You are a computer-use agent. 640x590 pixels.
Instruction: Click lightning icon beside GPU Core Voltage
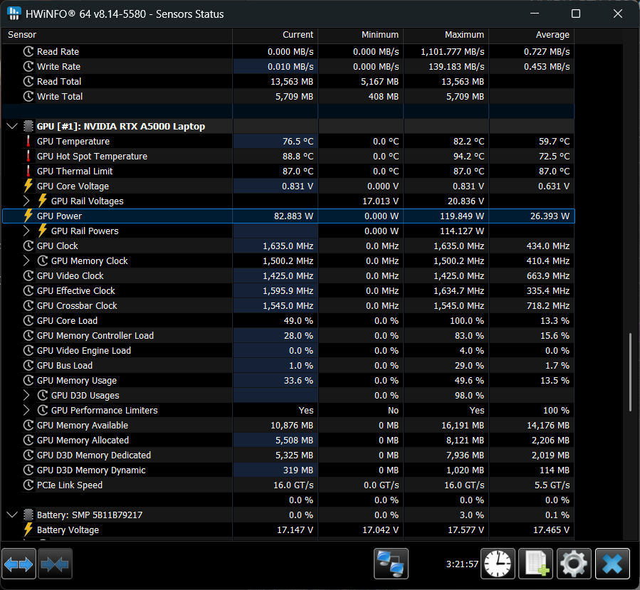28,186
